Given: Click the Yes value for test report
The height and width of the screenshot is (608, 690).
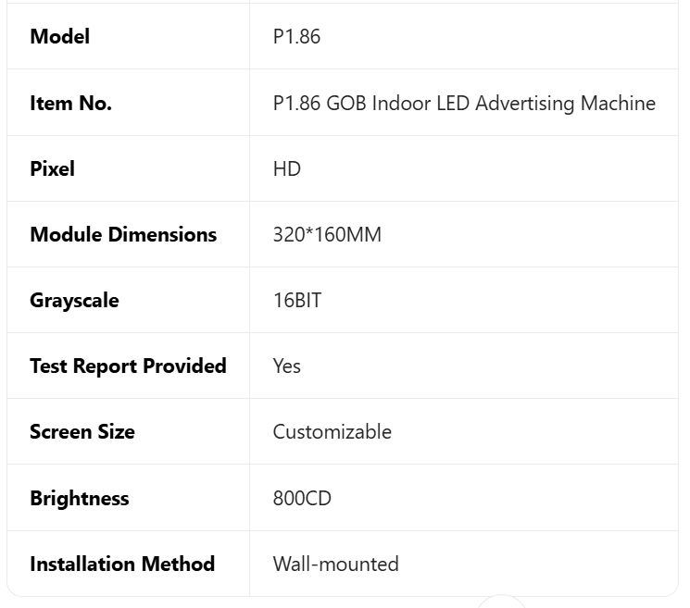Looking at the screenshot, I should (287, 366).
